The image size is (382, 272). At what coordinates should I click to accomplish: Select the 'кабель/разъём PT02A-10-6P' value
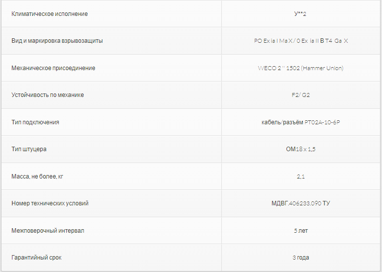[300, 122]
